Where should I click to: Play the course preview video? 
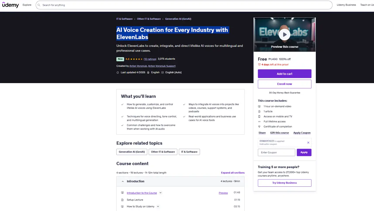[285, 35]
